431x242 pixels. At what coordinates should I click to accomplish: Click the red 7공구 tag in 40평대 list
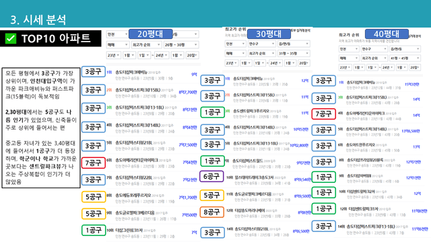[x=324, y=114]
